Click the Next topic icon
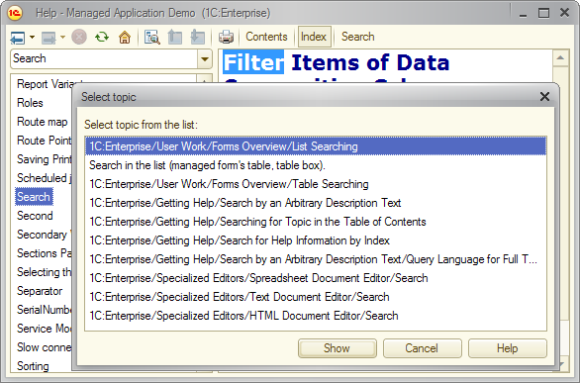The width and height of the screenshot is (580, 383). click(x=198, y=37)
